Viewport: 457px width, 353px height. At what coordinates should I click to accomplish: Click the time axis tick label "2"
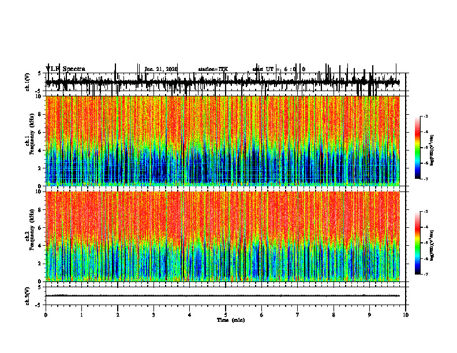pos(118,315)
